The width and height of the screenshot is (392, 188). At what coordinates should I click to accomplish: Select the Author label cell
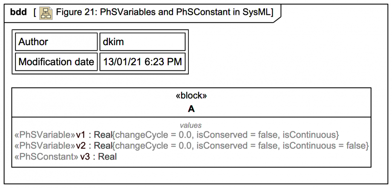point(56,42)
